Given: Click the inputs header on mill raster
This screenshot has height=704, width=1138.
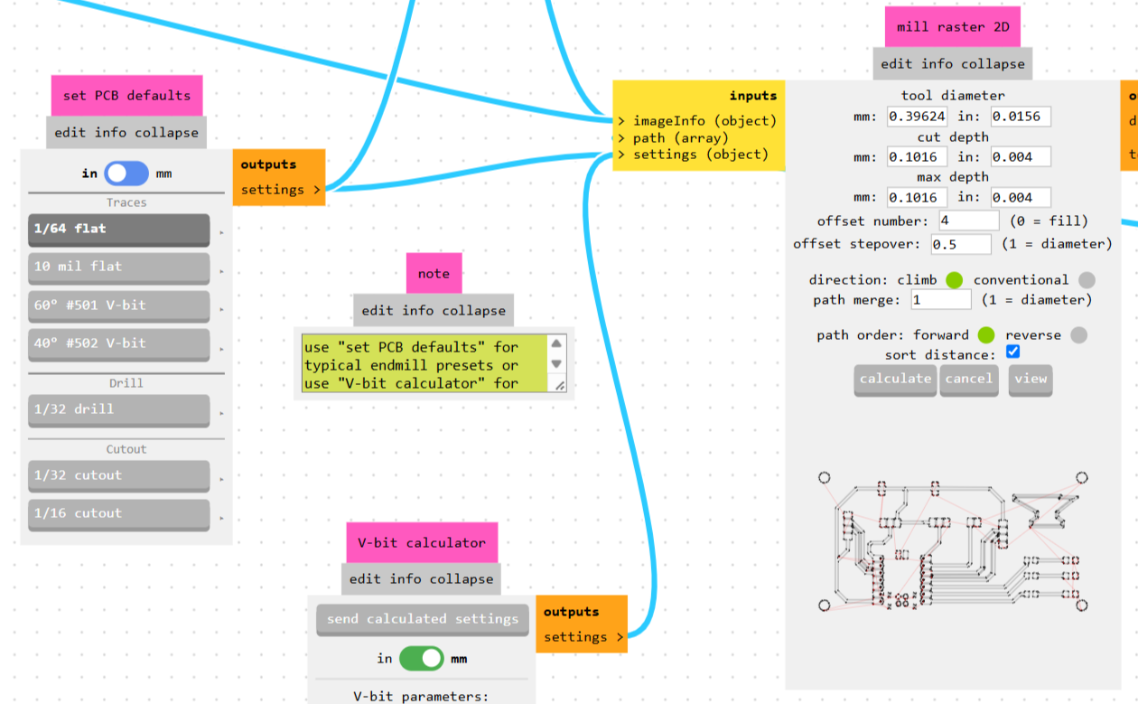Looking at the screenshot, I should tap(753, 96).
